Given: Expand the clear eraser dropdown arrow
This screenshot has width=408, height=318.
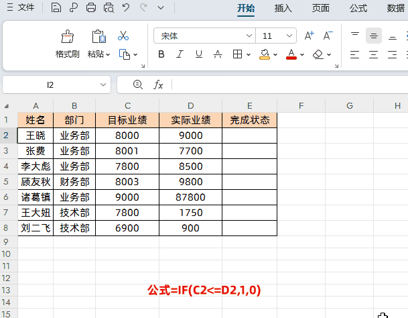Looking at the screenshot, I should [x=329, y=55].
